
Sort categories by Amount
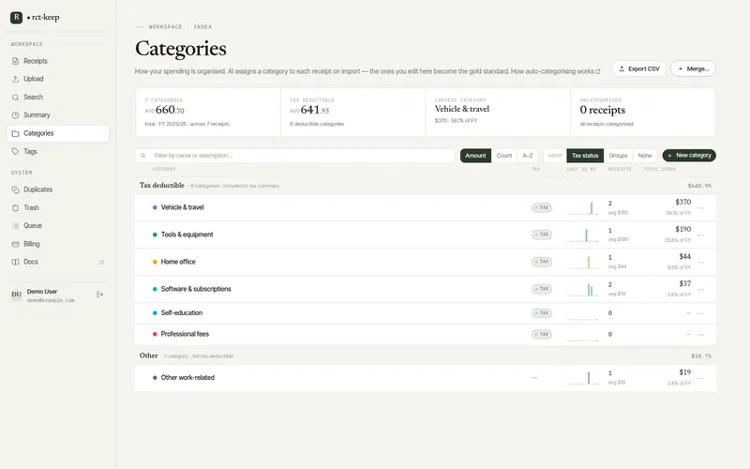(x=475, y=156)
